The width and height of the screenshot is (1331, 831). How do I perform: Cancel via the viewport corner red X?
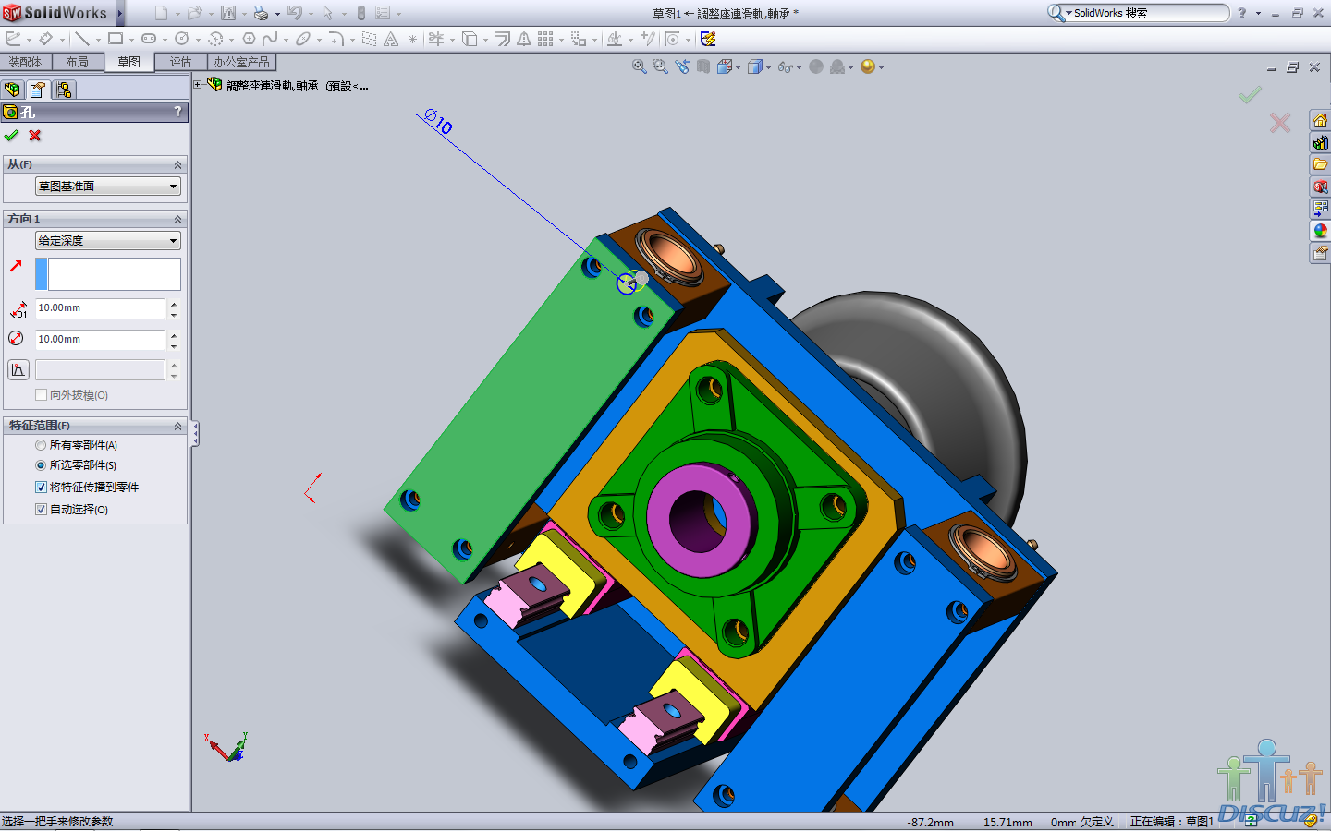1280,123
